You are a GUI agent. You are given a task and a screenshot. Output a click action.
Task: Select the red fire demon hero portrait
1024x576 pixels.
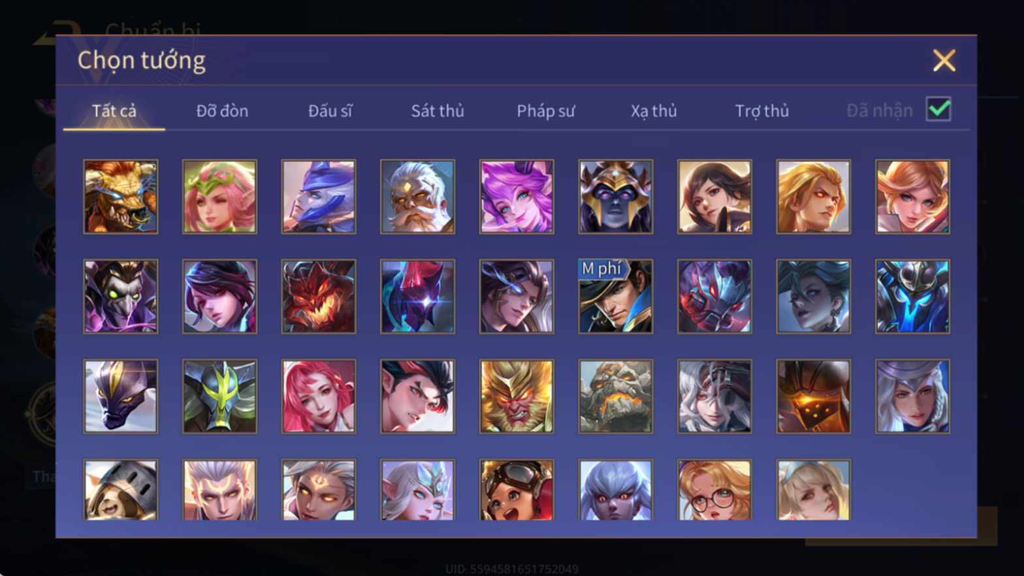pos(319,296)
